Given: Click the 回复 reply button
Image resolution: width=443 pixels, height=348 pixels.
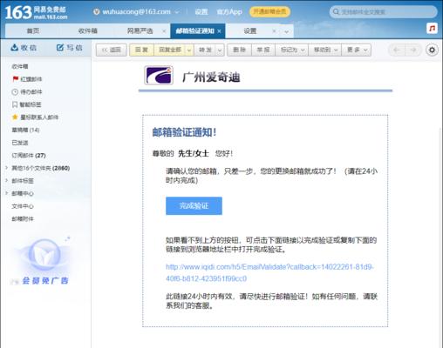Looking at the screenshot, I should [x=141, y=50].
